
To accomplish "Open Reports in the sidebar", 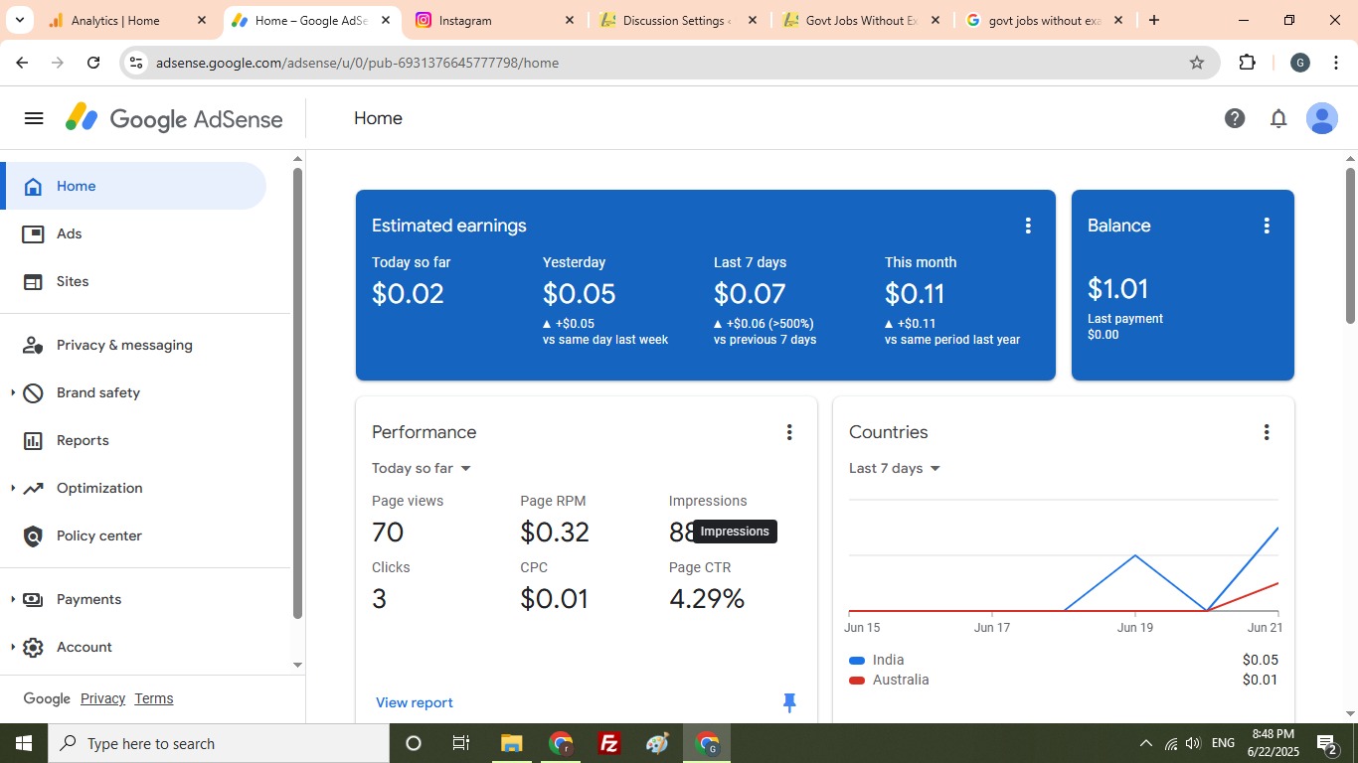I will pyautogui.click(x=133, y=440).
